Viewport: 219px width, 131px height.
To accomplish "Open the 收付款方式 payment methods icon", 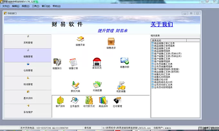I will click(x=89, y=102).
